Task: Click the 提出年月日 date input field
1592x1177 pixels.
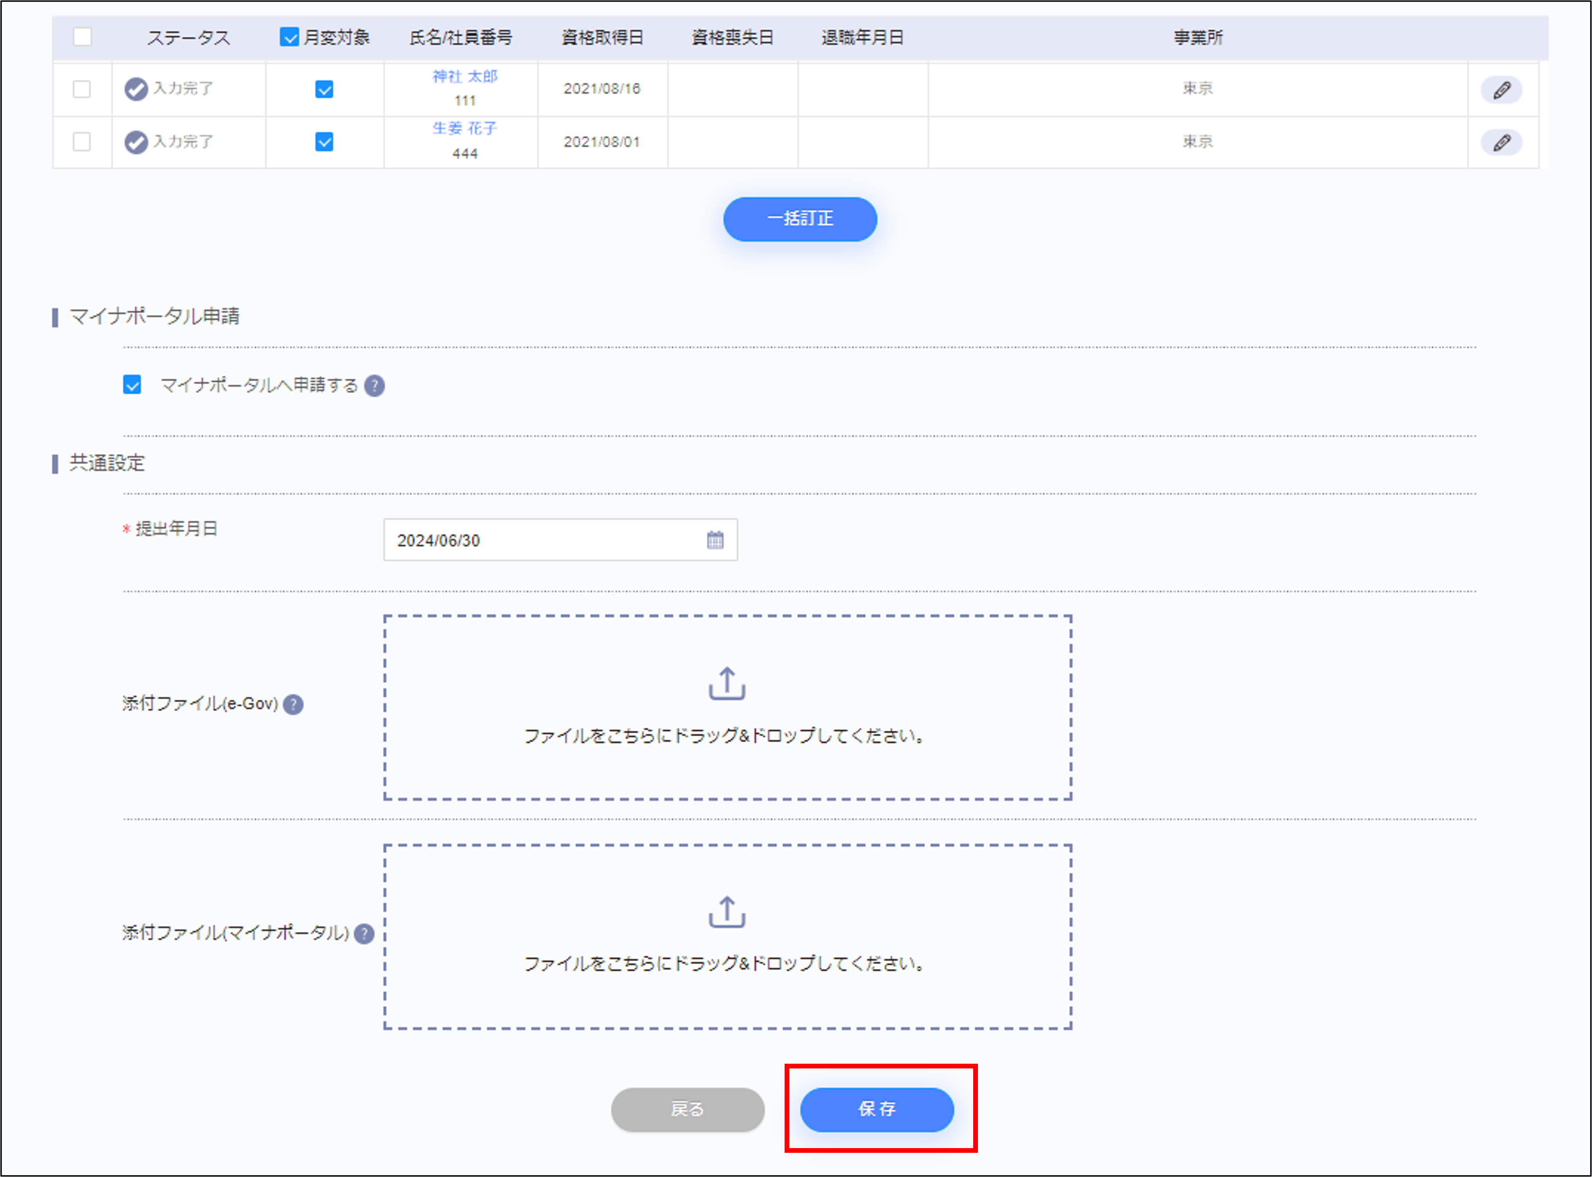Action: (x=541, y=540)
